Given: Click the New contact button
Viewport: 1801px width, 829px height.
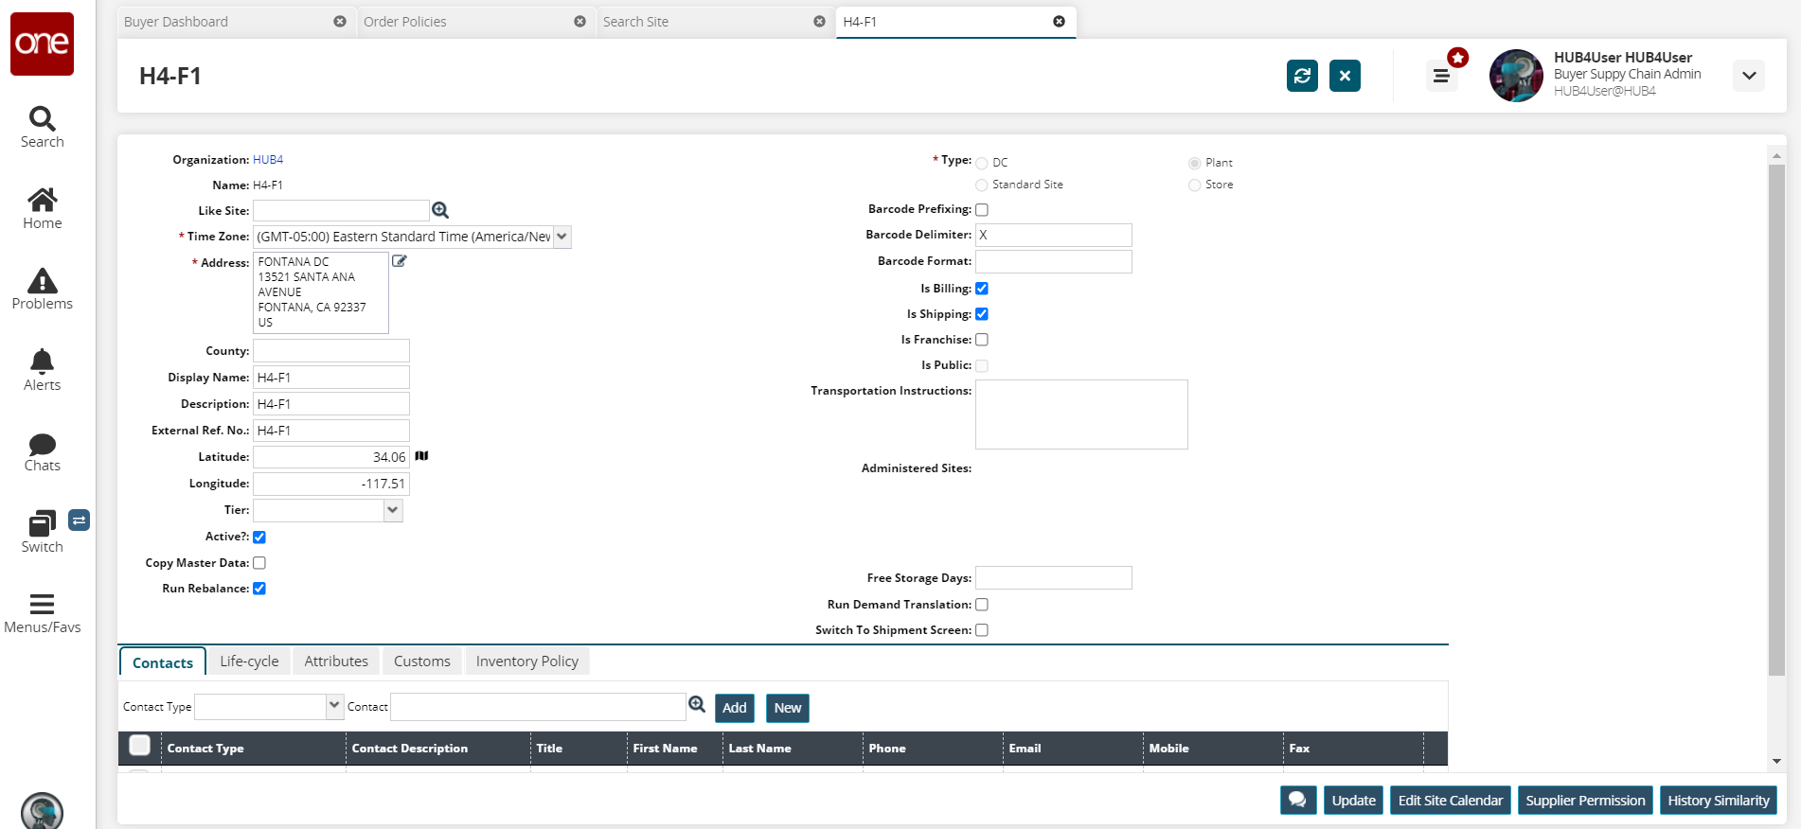Looking at the screenshot, I should coord(788,708).
